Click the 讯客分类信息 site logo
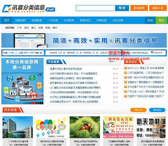 click(29, 8)
